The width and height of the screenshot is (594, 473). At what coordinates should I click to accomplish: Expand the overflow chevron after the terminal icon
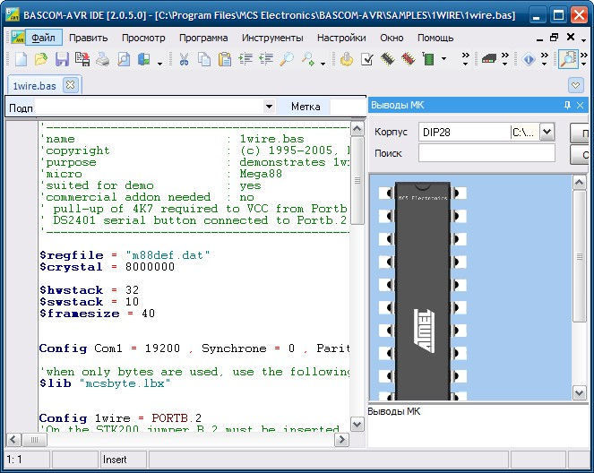[504, 59]
